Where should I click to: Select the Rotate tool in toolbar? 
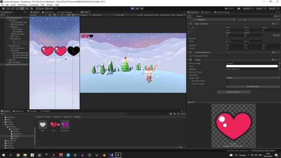(x=13, y=8)
